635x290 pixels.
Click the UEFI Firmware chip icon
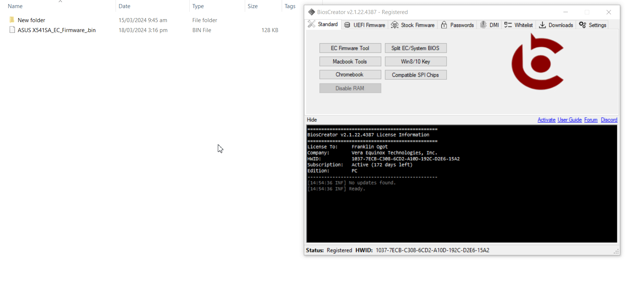pyautogui.click(x=347, y=25)
